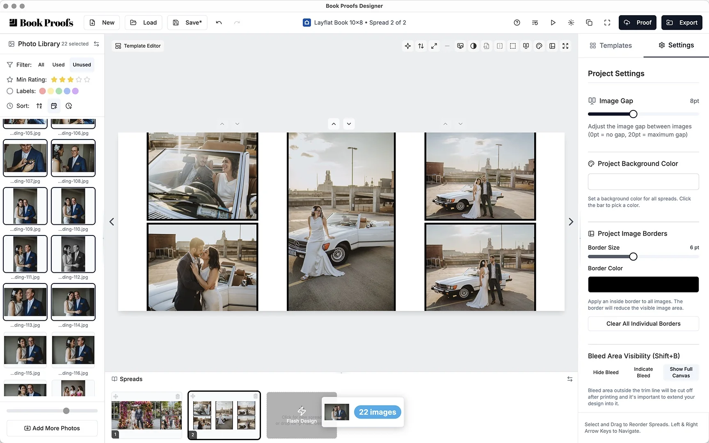The width and height of the screenshot is (709, 443).
Task: Click the help question-mark icon in the top bar
Action: pyautogui.click(x=517, y=23)
